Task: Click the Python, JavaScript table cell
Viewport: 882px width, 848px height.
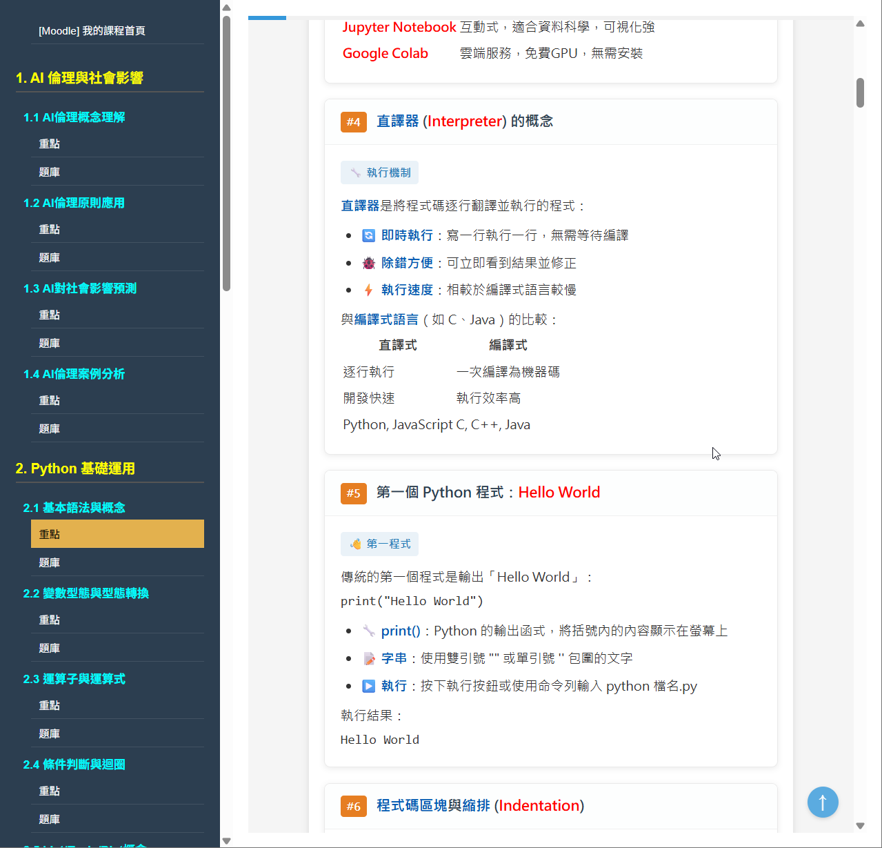Action: (x=398, y=424)
